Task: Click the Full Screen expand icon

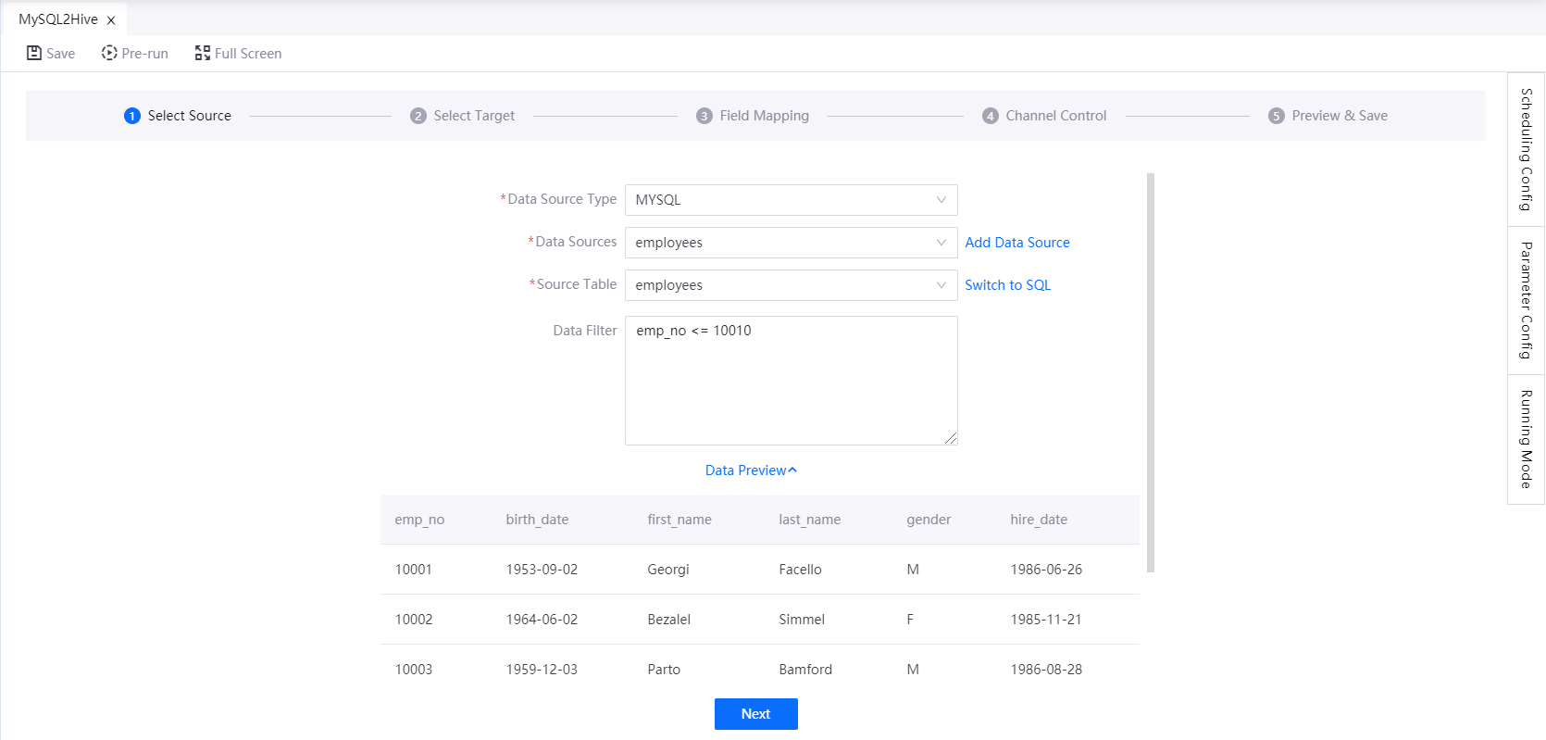Action: click(x=202, y=53)
